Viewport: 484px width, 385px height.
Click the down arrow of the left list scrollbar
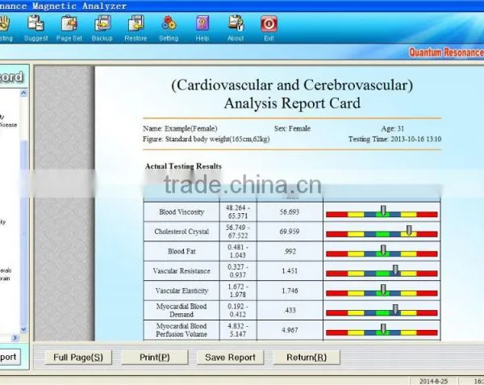(x=23, y=329)
